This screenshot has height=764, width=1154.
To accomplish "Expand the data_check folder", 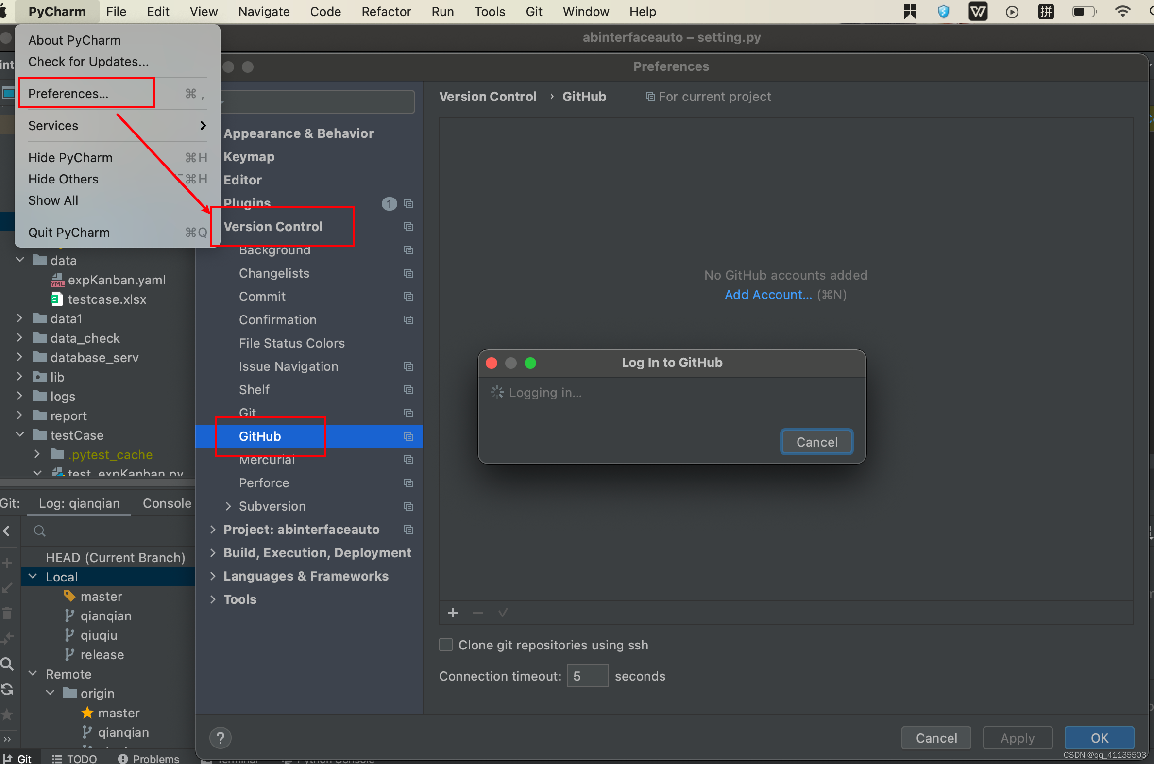I will 20,338.
